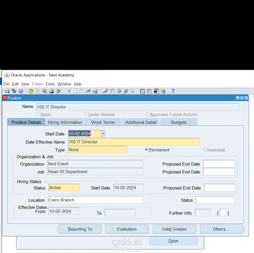The image size is (254, 253).
Task: Click the Folder Tools icon
Action: click(x=133, y=91)
